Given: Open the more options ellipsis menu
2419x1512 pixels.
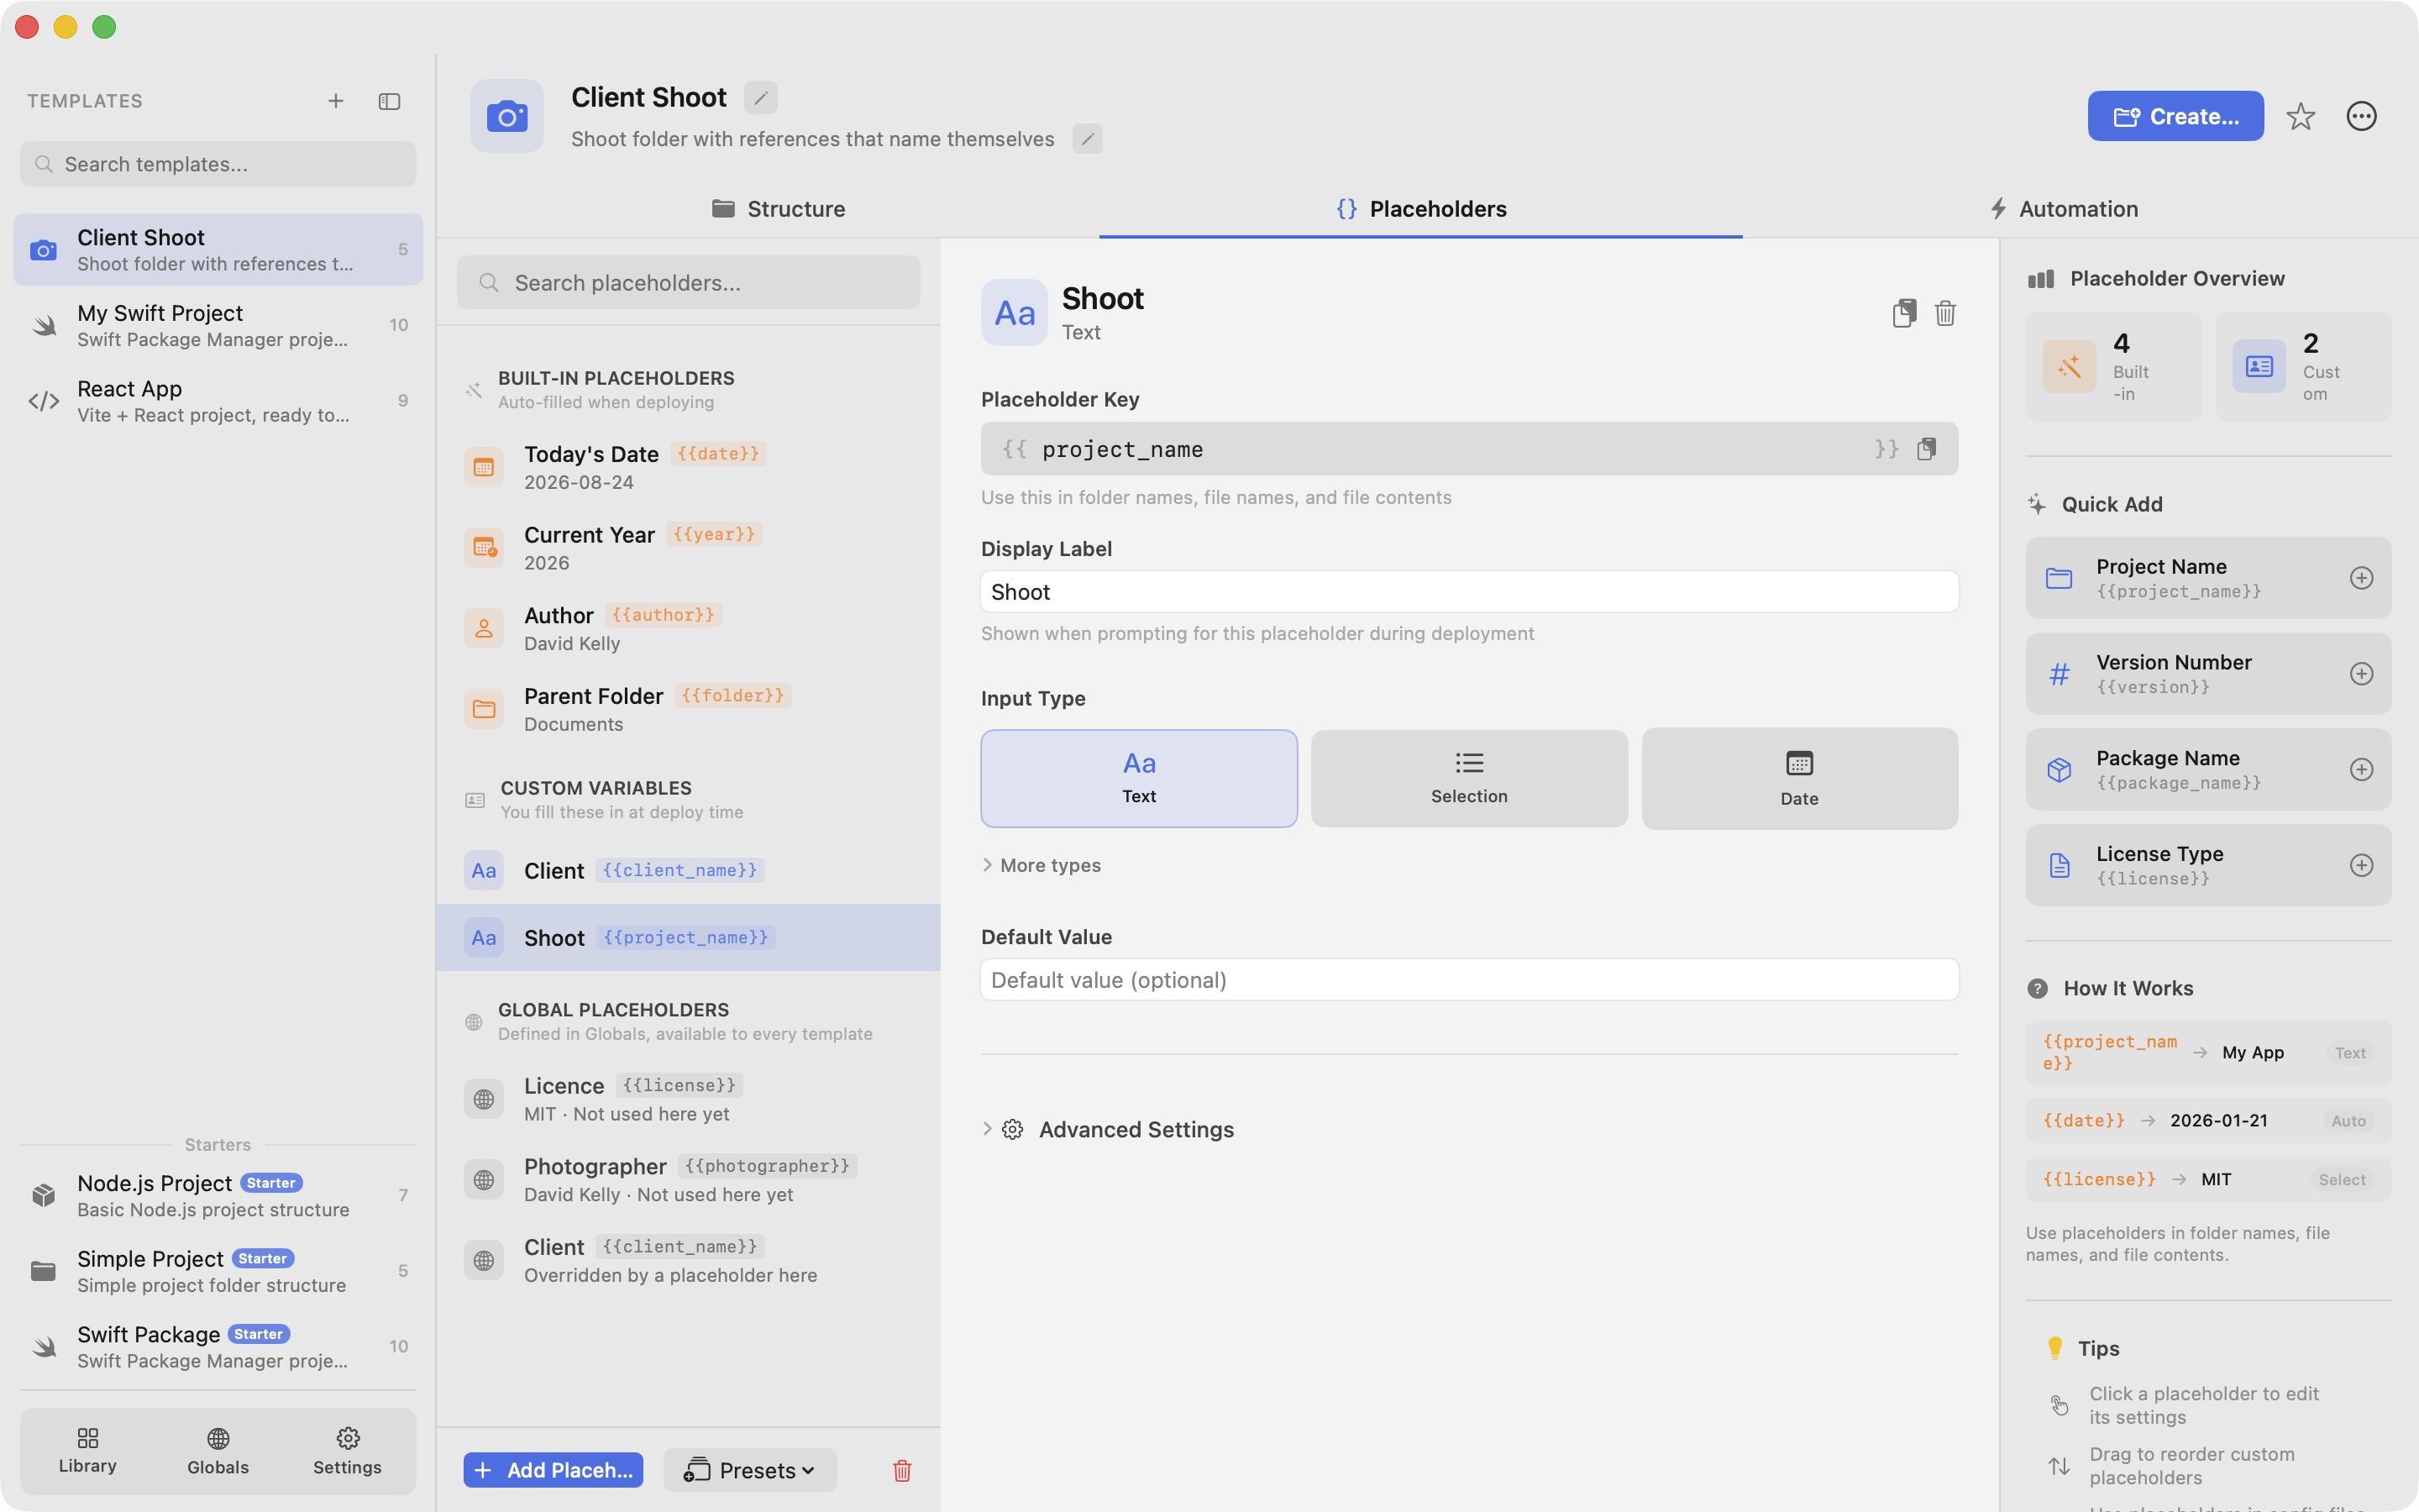Looking at the screenshot, I should pyautogui.click(x=2361, y=117).
